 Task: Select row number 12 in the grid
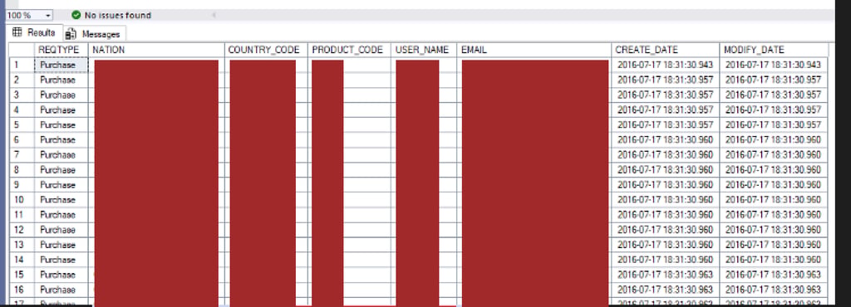[22, 230]
